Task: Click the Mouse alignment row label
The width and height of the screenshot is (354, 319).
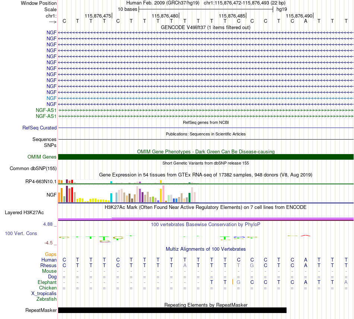Action: (49, 271)
